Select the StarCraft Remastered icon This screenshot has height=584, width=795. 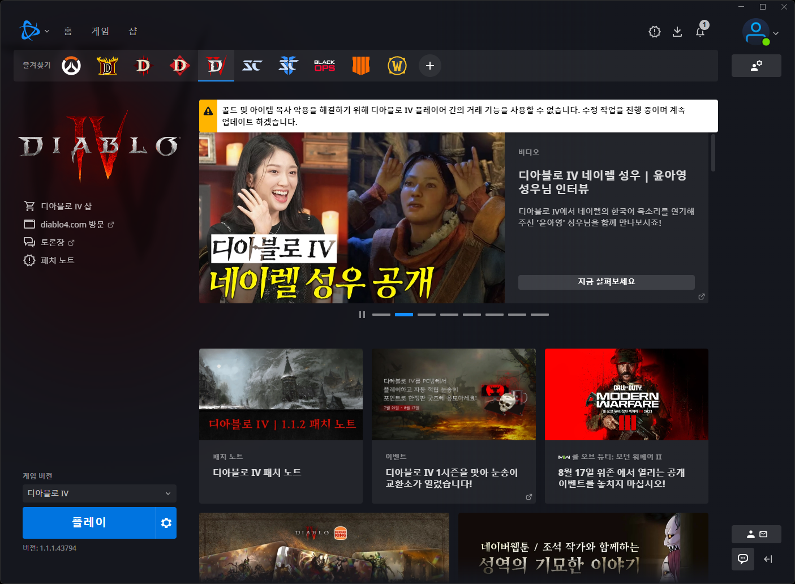pyautogui.click(x=252, y=66)
